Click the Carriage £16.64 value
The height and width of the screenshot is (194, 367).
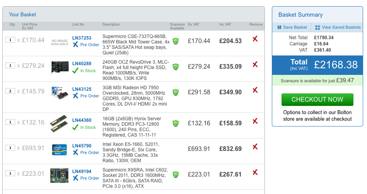[321, 44]
